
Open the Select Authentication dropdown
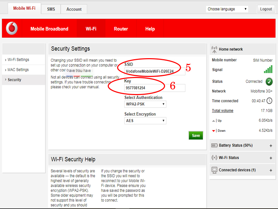(x=145, y=104)
